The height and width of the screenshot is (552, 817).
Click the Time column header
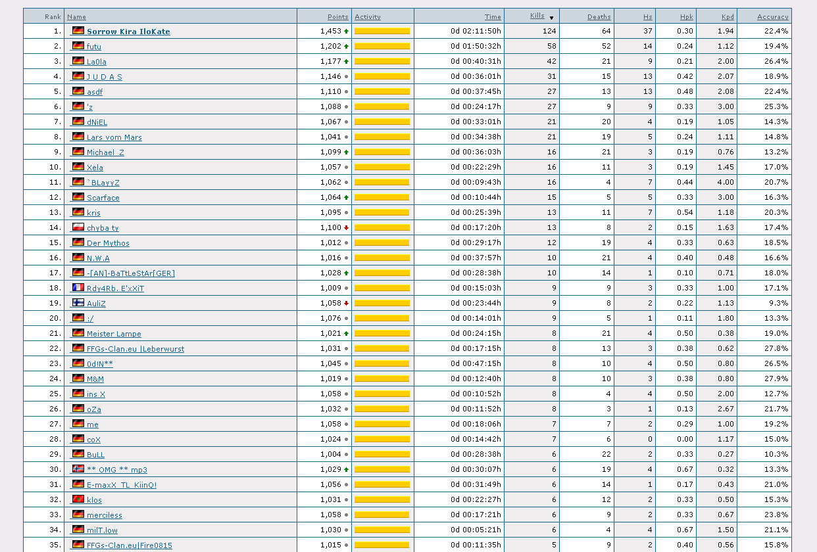[x=492, y=17]
